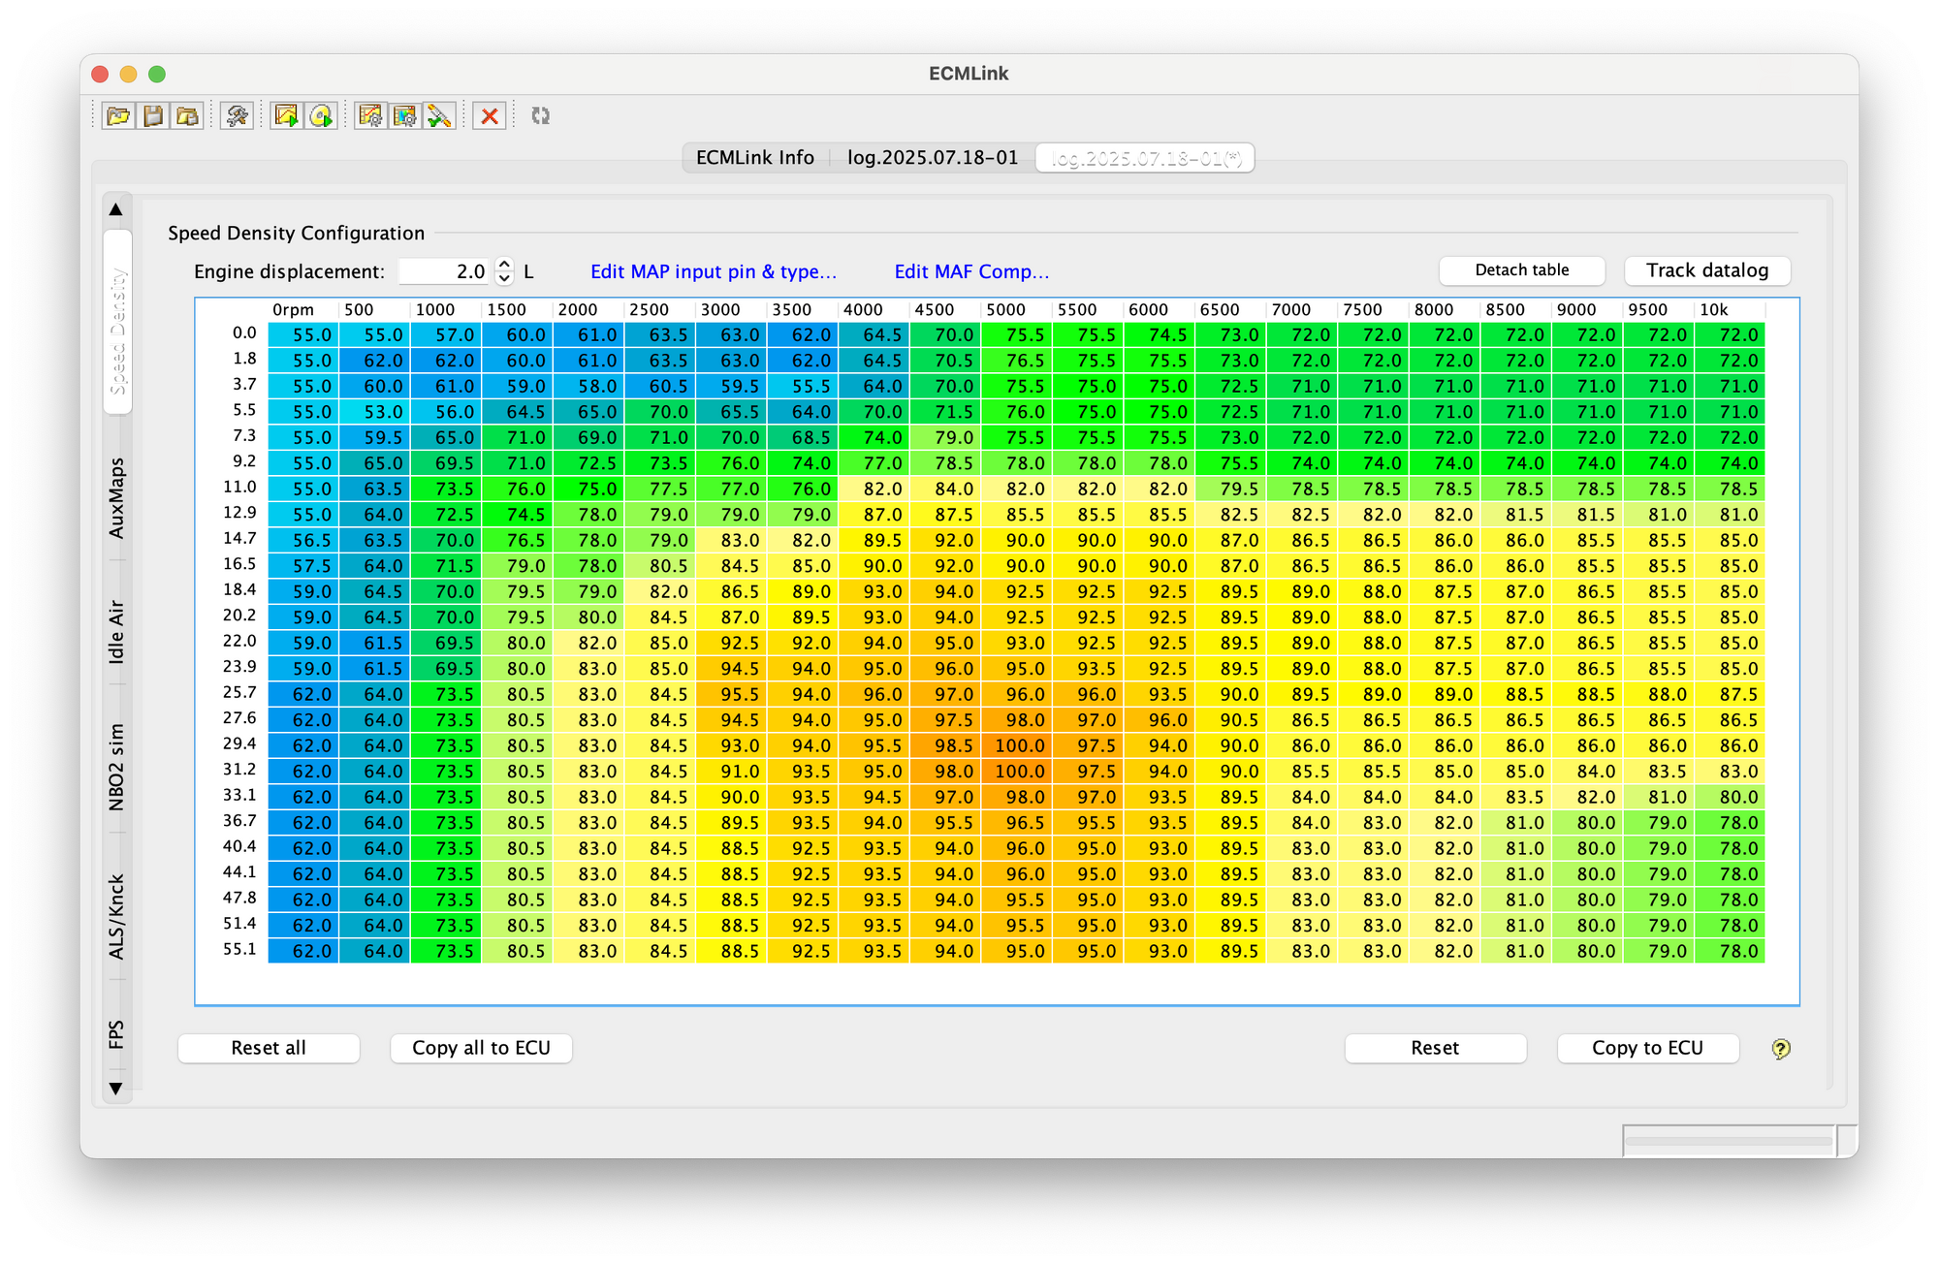Click the disc with green play icon
Image resolution: width=1939 pixels, height=1264 pixels.
pos(321,116)
